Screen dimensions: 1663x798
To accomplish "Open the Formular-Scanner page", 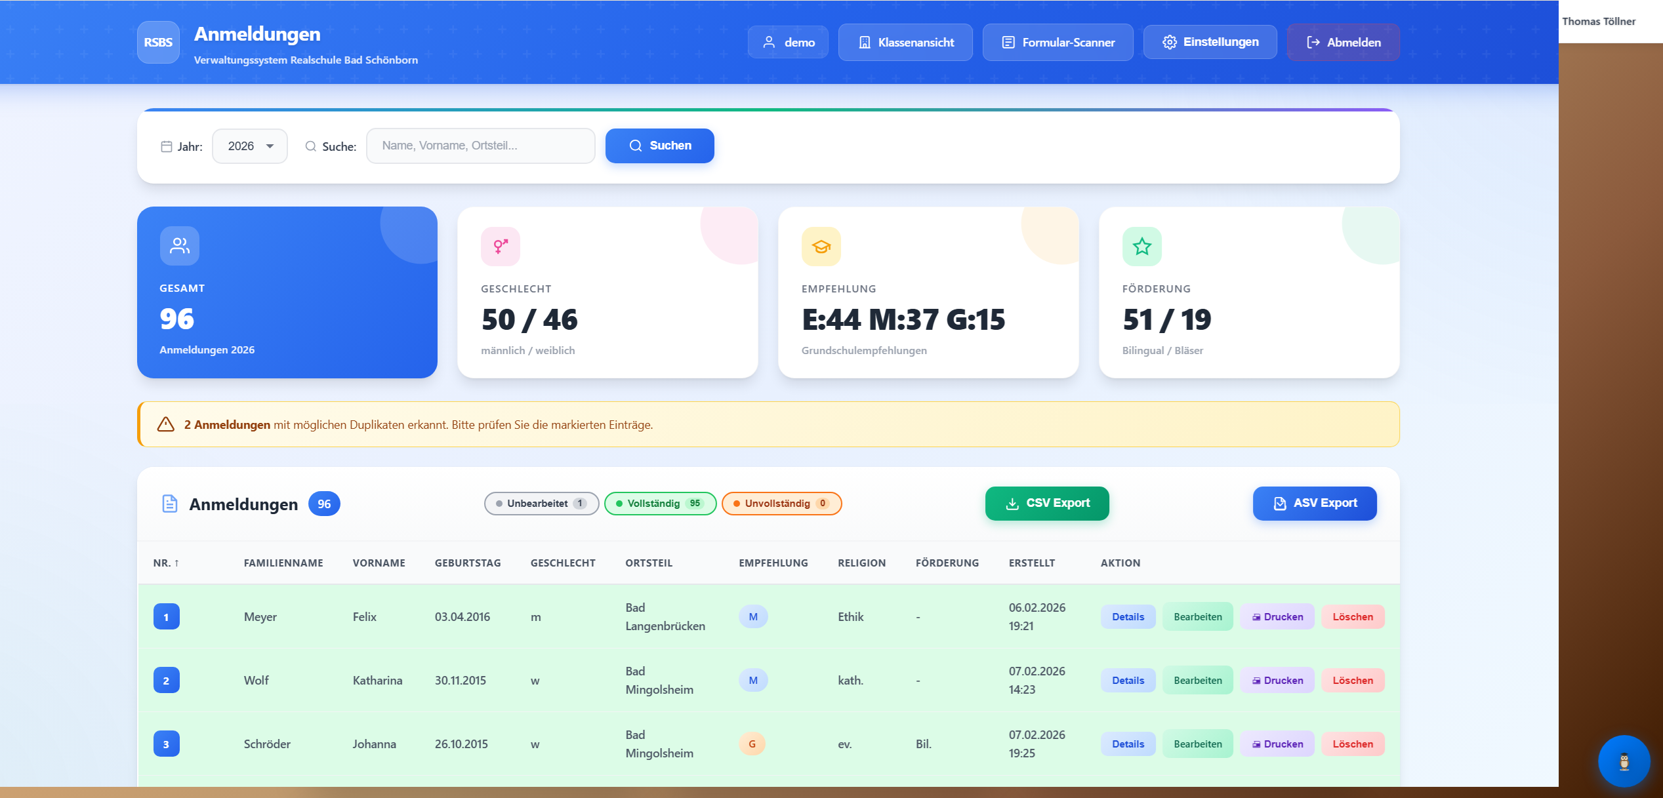I will [1057, 43].
